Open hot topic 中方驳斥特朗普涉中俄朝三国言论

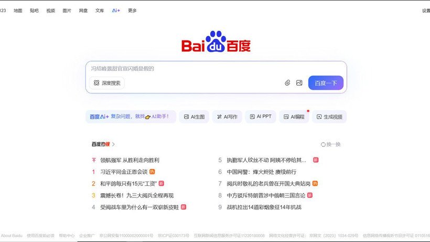tap(266, 195)
